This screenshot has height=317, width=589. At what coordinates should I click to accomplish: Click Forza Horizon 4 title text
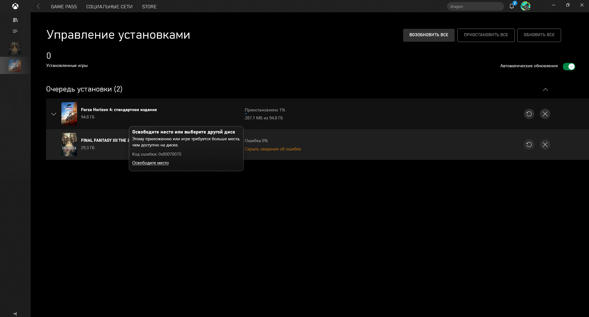click(x=119, y=110)
